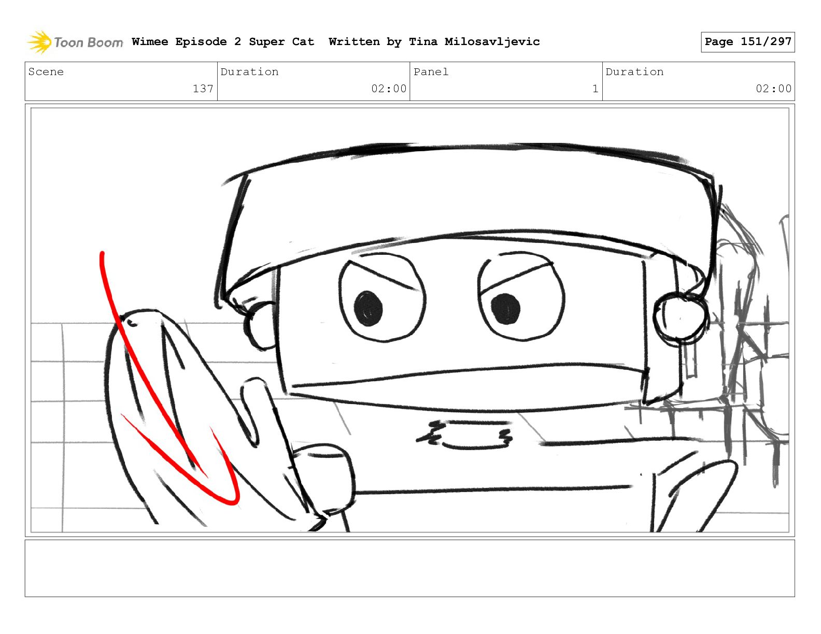Click the Duration label beside Panel
Screen dimensions: 821x634
(634, 72)
